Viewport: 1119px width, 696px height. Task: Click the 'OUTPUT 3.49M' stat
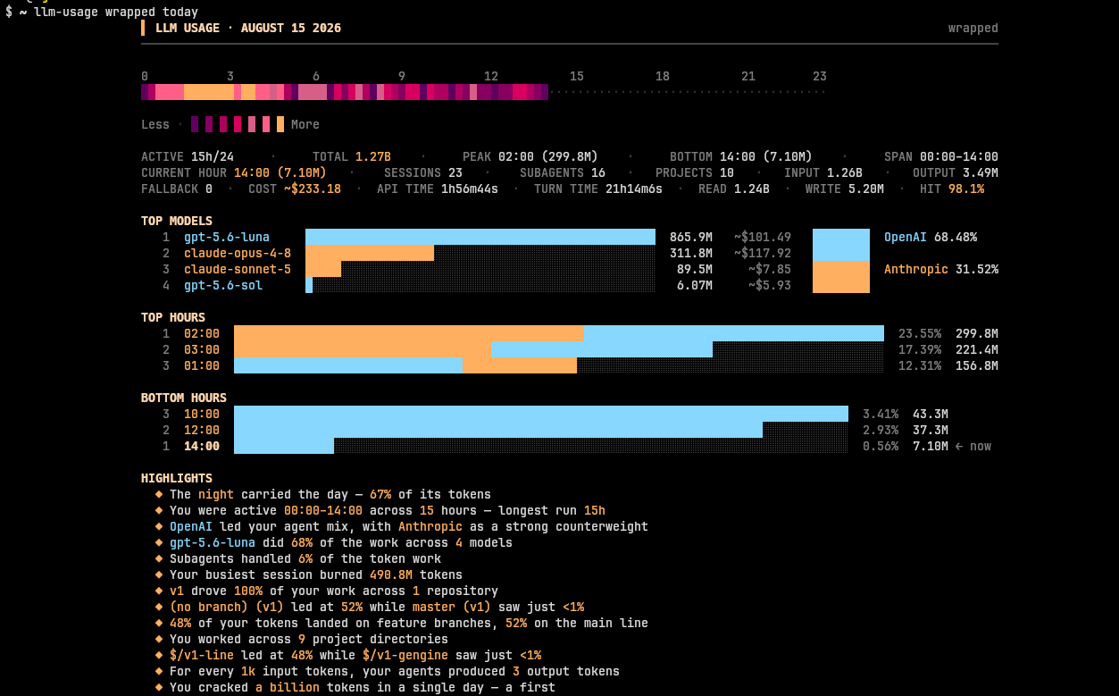tap(956, 172)
